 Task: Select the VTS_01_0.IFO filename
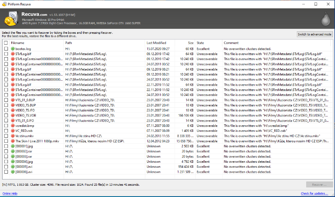(25, 121)
